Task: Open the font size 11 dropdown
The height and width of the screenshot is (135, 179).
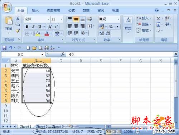Action: tap(61, 19)
